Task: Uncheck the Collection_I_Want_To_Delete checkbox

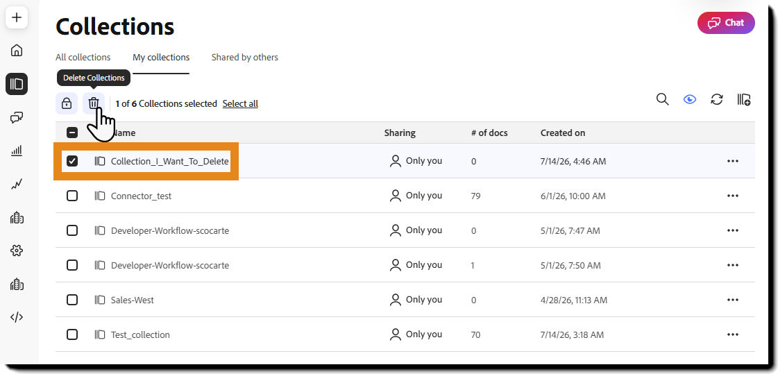Action: [72, 161]
